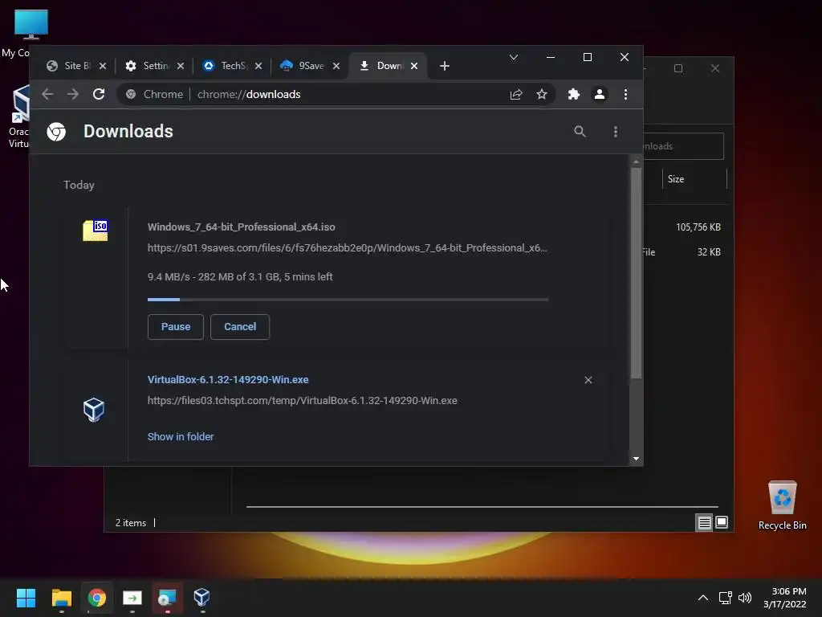Open the tab search chevron
The image size is (822, 617).
pos(514,57)
